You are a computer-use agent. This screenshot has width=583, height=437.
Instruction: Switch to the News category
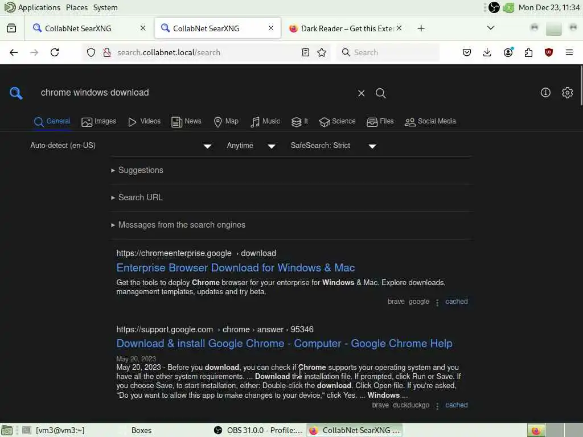186,122
